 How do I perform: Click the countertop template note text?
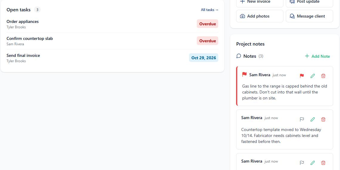281,135
